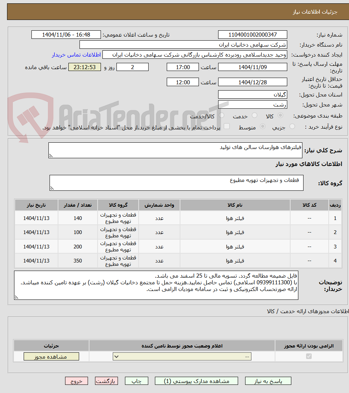Click the ایجاد کننده درخواست field
This screenshot has height=393, width=349.
[x=195, y=55]
